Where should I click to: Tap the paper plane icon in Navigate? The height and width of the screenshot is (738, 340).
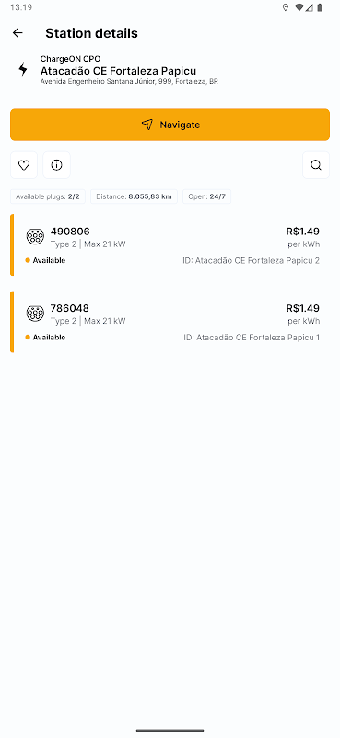(147, 125)
